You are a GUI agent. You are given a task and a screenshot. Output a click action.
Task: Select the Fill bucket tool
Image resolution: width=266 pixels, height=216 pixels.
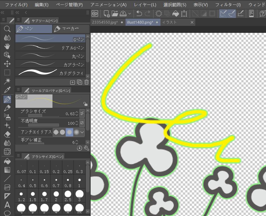click(x=7, y=161)
